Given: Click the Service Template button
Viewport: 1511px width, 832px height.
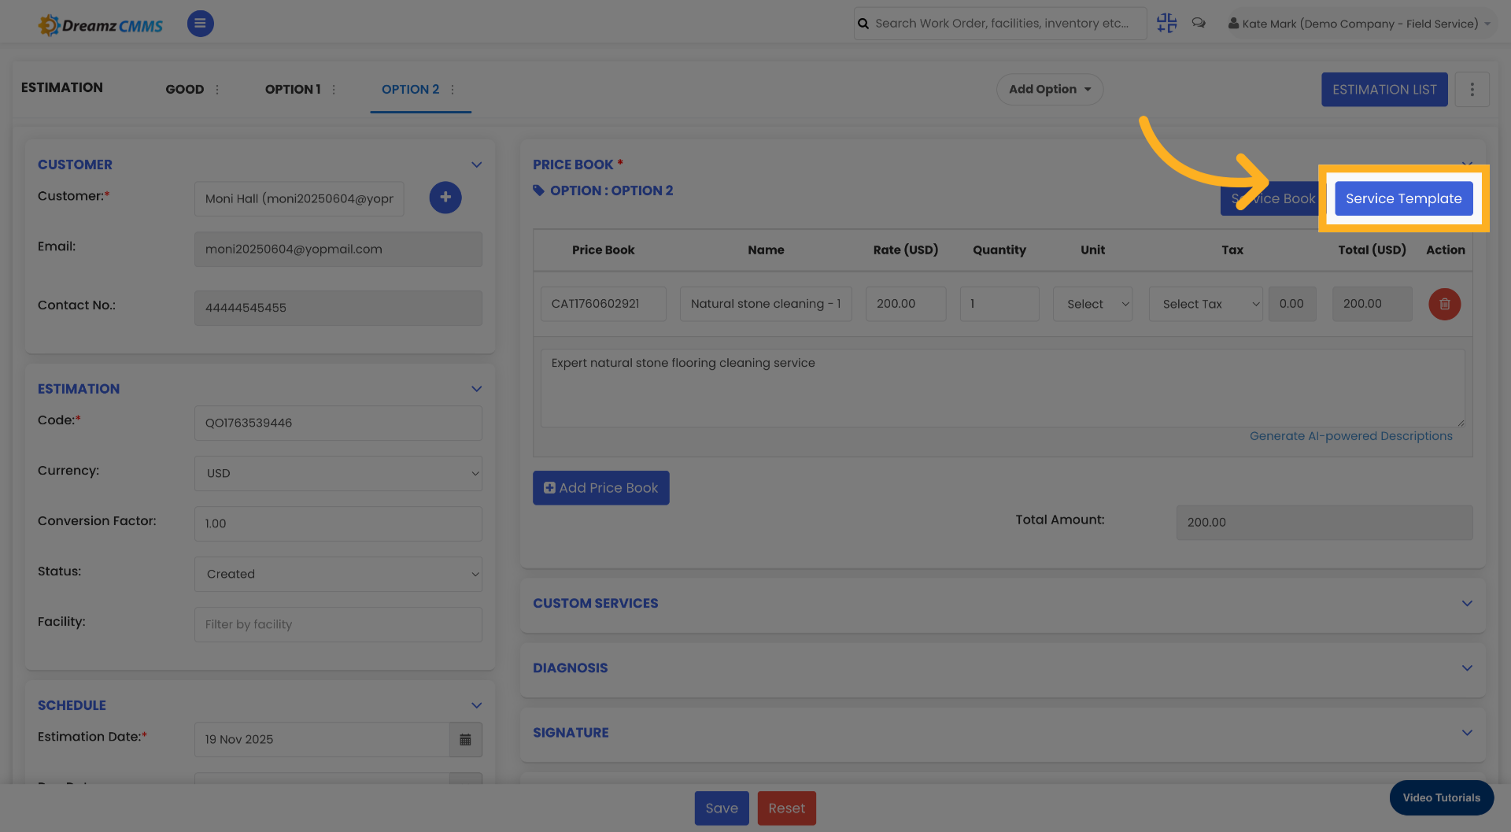Looking at the screenshot, I should [1403, 198].
